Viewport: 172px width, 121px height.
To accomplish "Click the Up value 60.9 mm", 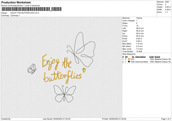I will 140,33.
